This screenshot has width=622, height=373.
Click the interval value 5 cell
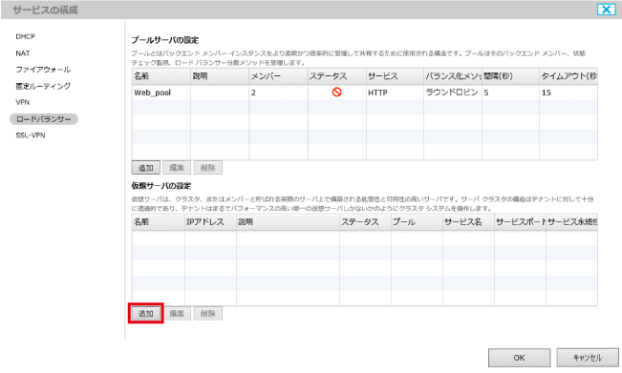[510, 93]
